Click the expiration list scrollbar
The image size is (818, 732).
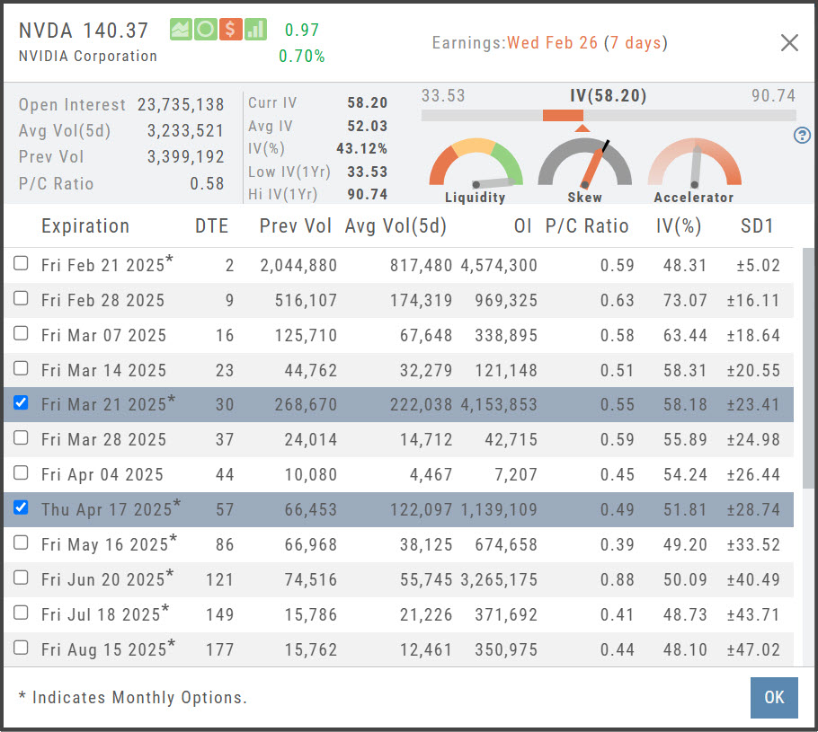click(808, 368)
